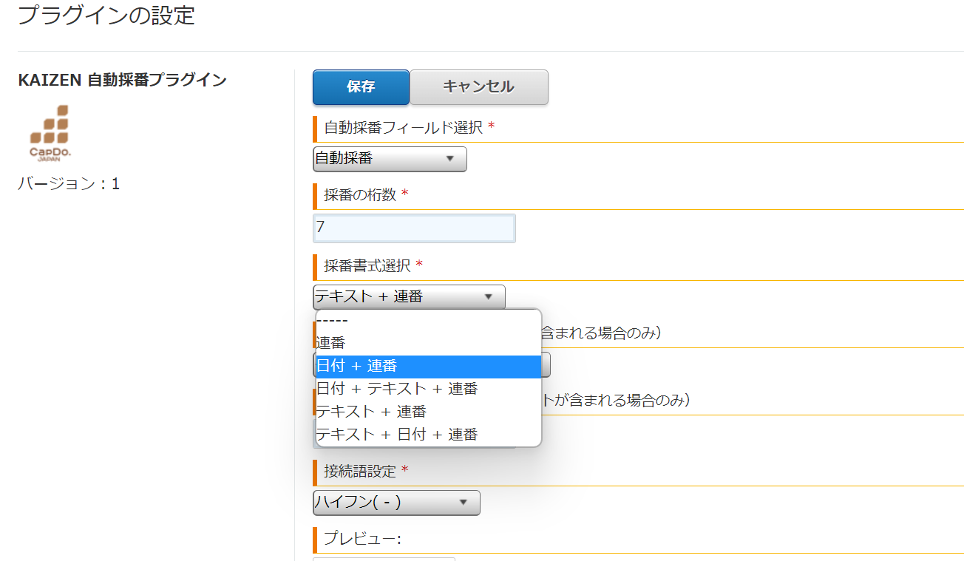Click the プラグインの設定 page heading
The image size is (964, 561).
[106, 15]
